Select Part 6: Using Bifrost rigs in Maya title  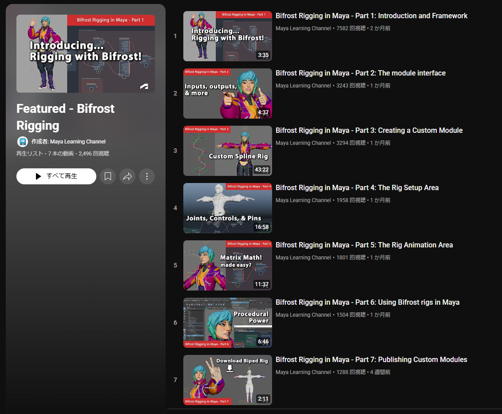(x=367, y=303)
